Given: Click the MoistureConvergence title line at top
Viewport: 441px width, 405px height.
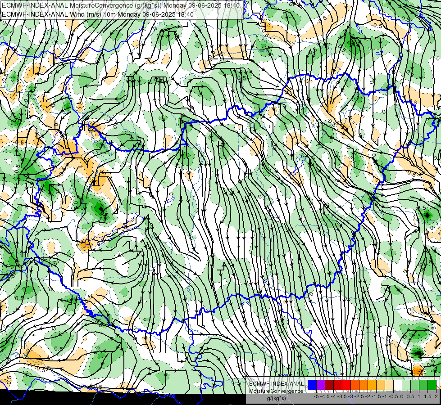Looking at the screenshot, I should 121,5.
